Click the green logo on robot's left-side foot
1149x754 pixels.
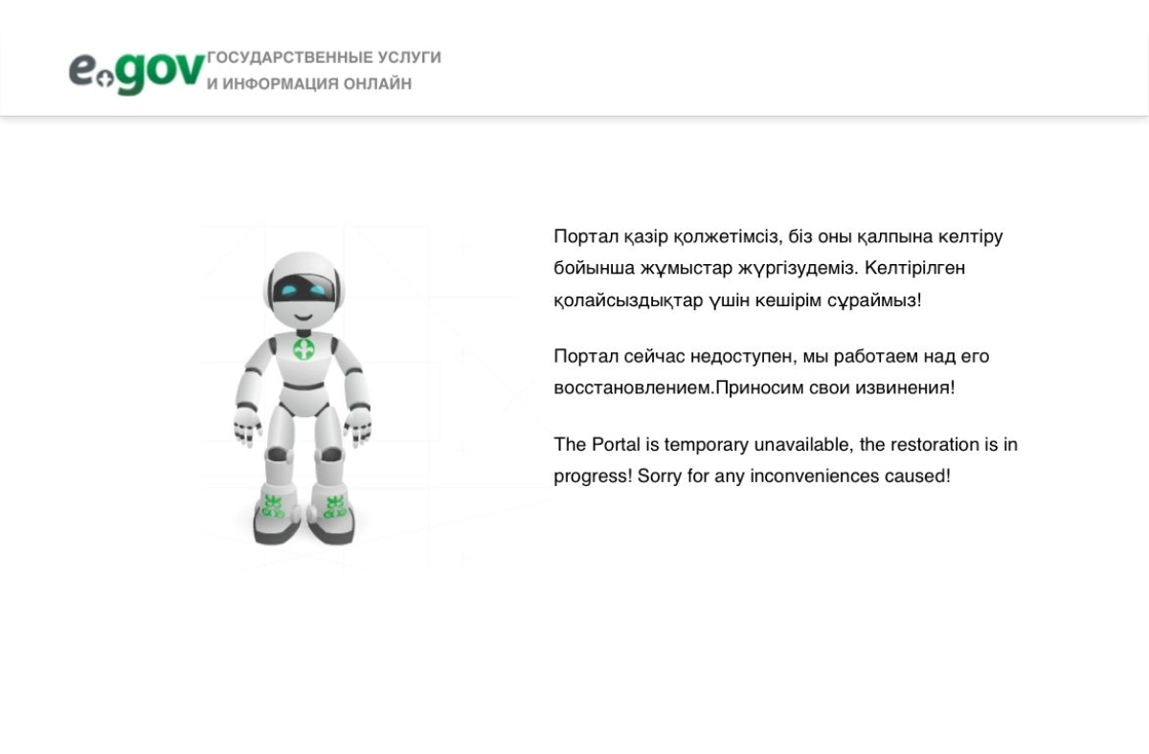274,506
